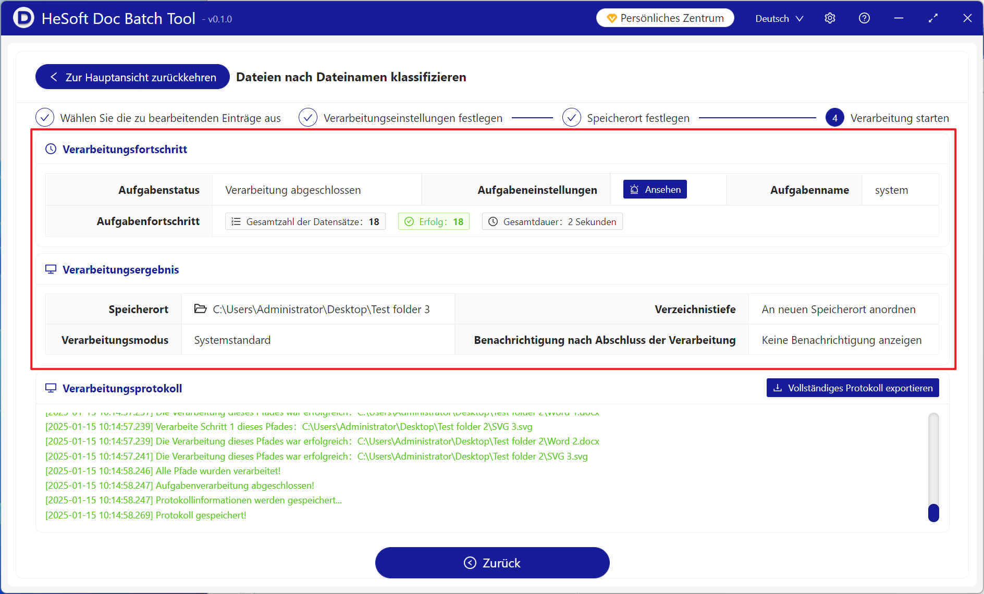Click log line Verarbeite Schritt 1 for SVG 3.svg

click(289, 426)
